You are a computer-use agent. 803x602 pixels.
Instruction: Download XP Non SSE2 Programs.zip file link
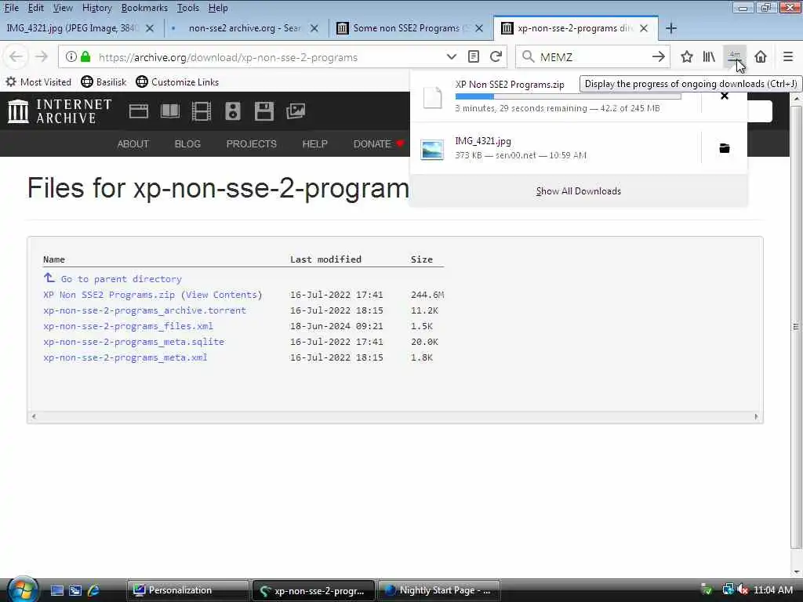click(109, 295)
